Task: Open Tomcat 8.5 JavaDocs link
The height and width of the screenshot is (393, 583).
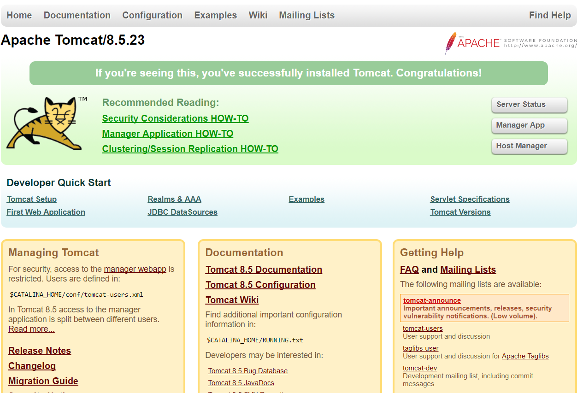Action: 241,383
